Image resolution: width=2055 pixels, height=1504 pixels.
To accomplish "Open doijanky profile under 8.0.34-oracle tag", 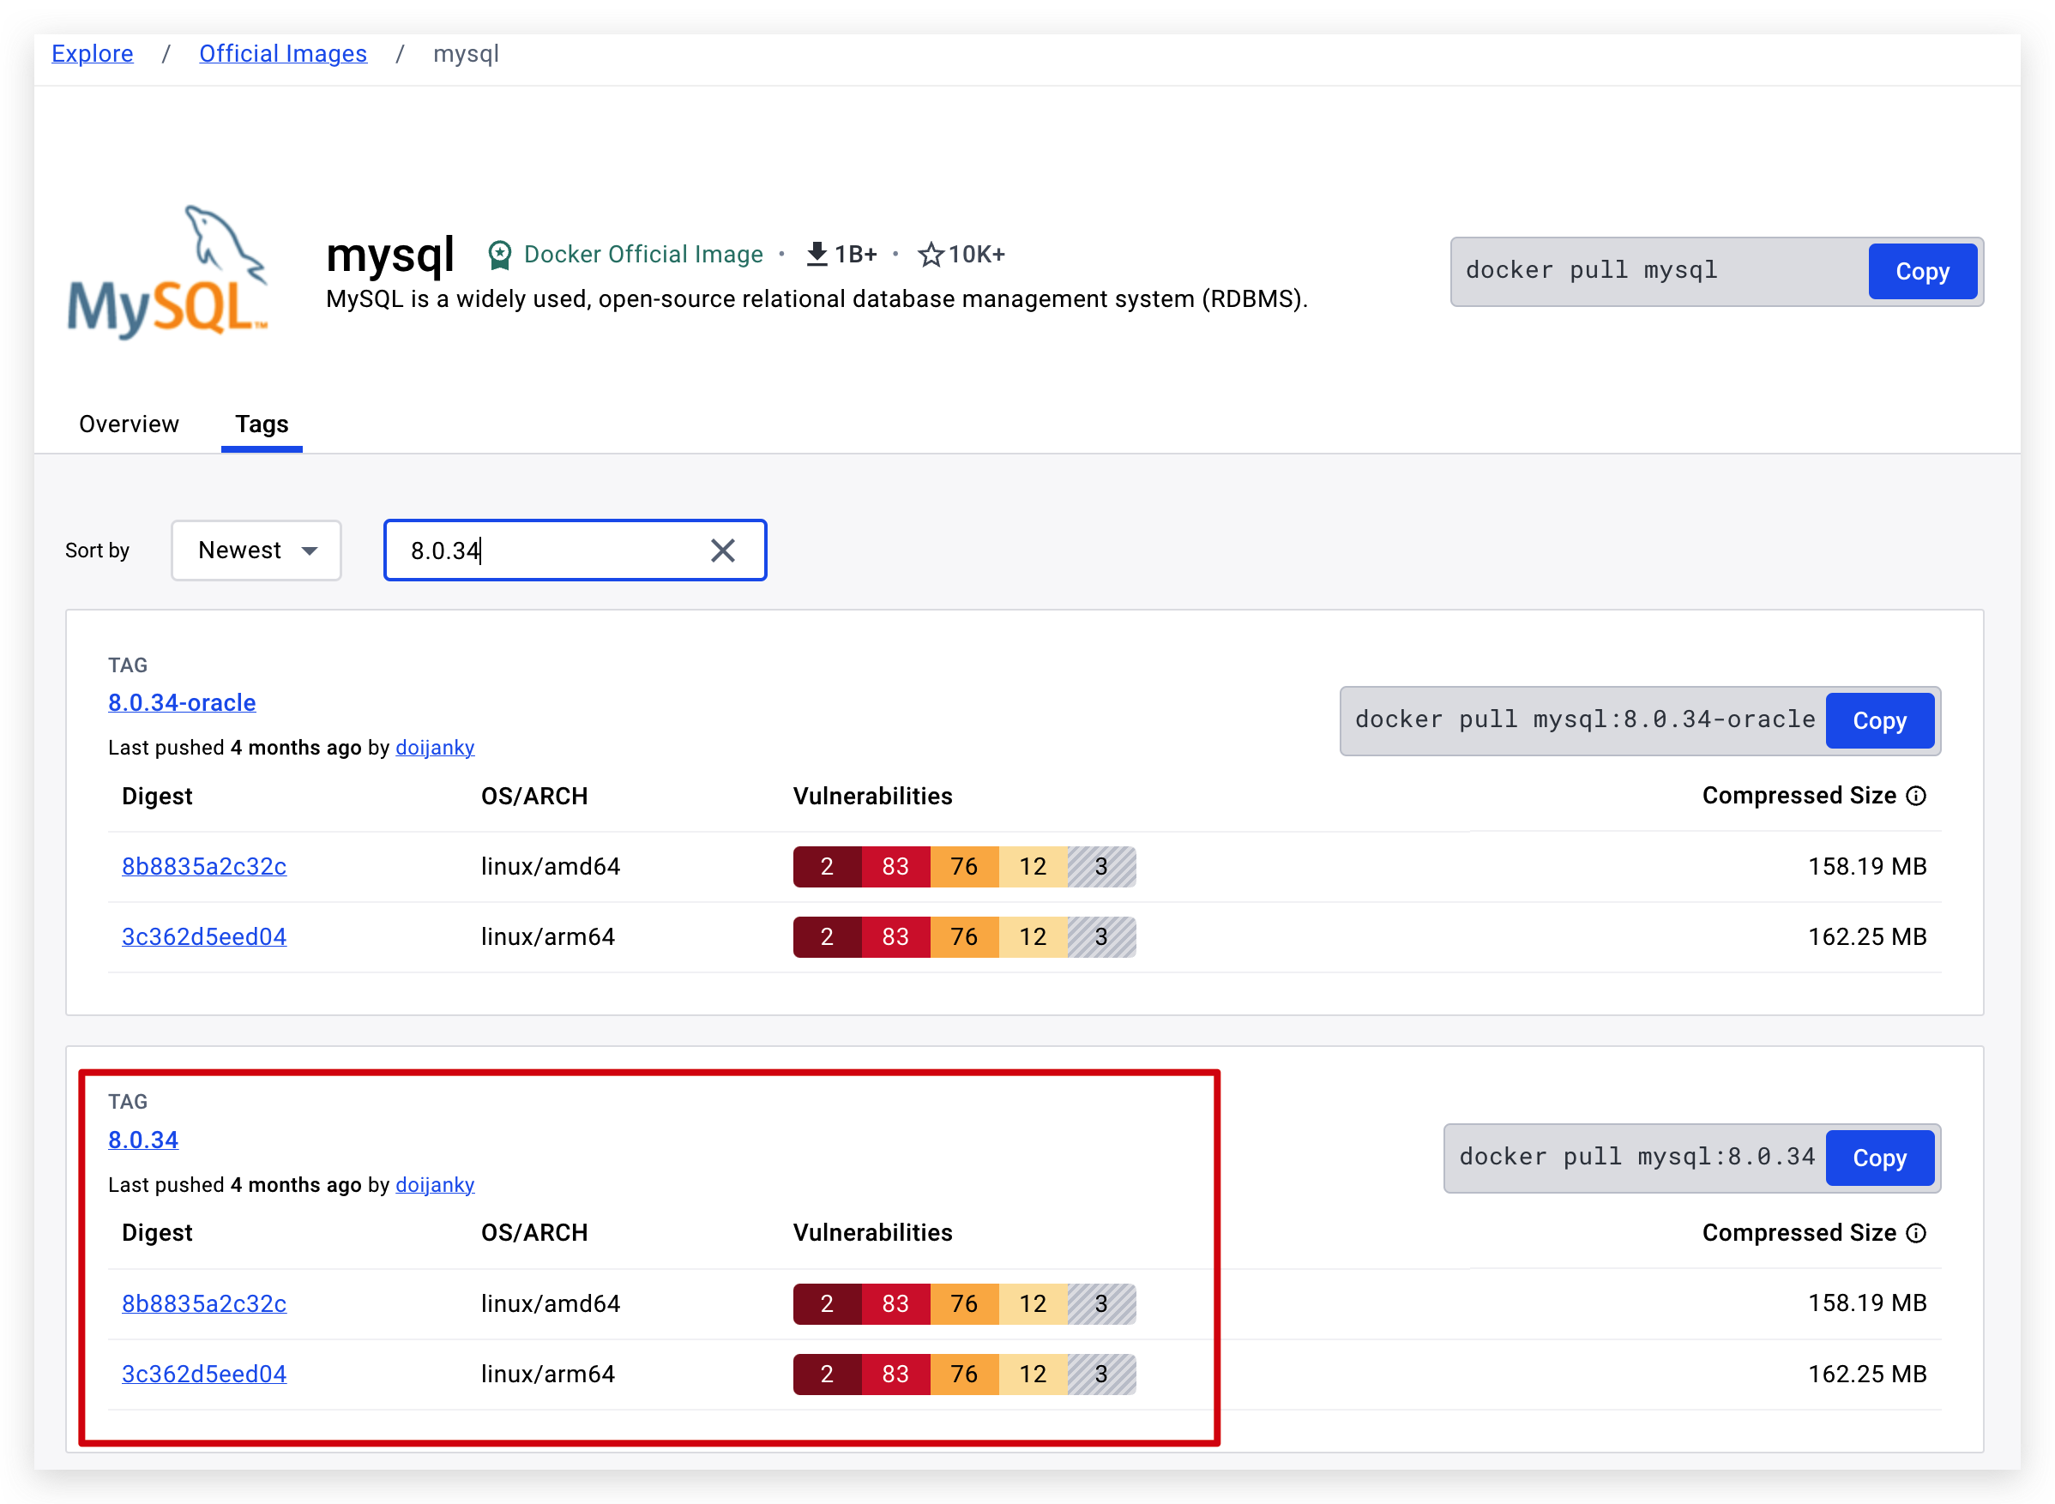I will point(434,748).
